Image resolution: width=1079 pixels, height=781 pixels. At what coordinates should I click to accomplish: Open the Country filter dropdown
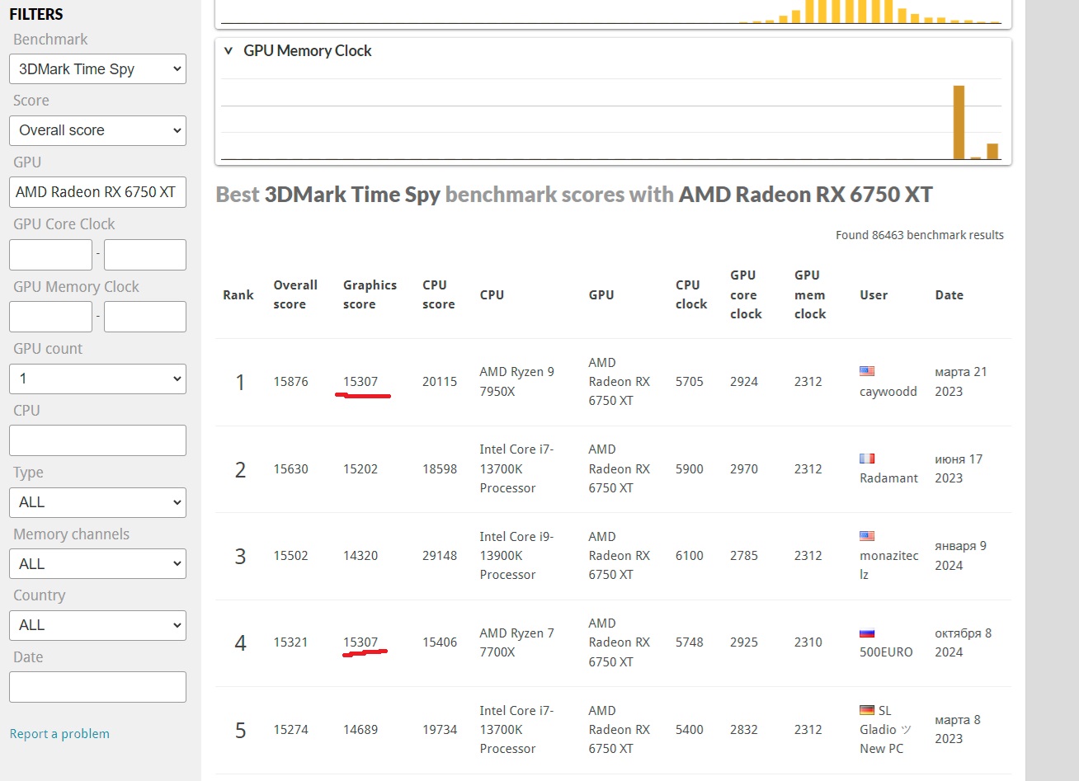coord(97,625)
